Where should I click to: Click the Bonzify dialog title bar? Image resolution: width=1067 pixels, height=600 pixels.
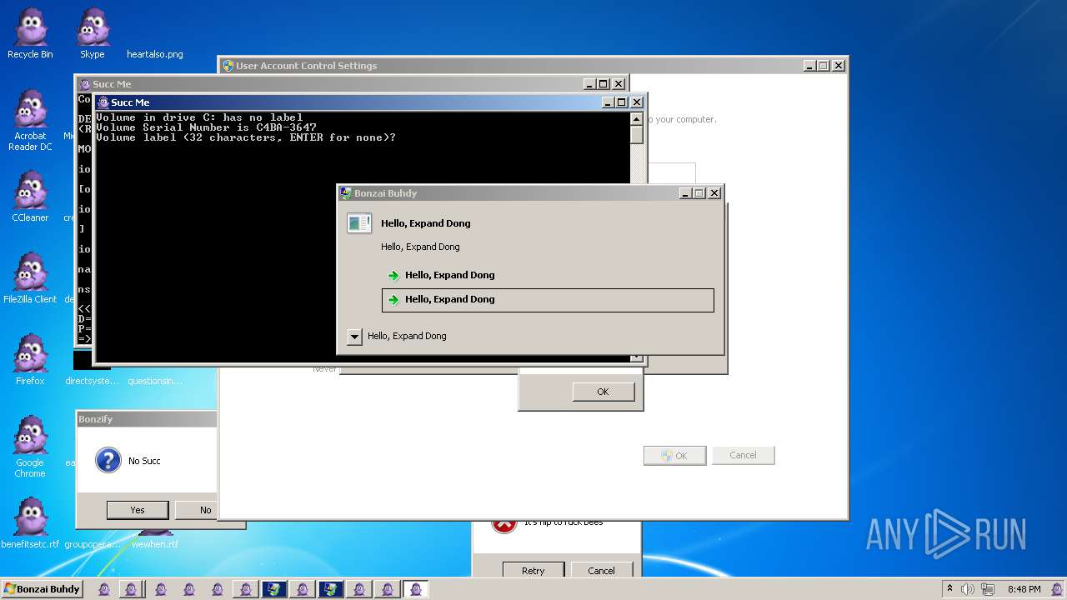pyautogui.click(x=147, y=419)
